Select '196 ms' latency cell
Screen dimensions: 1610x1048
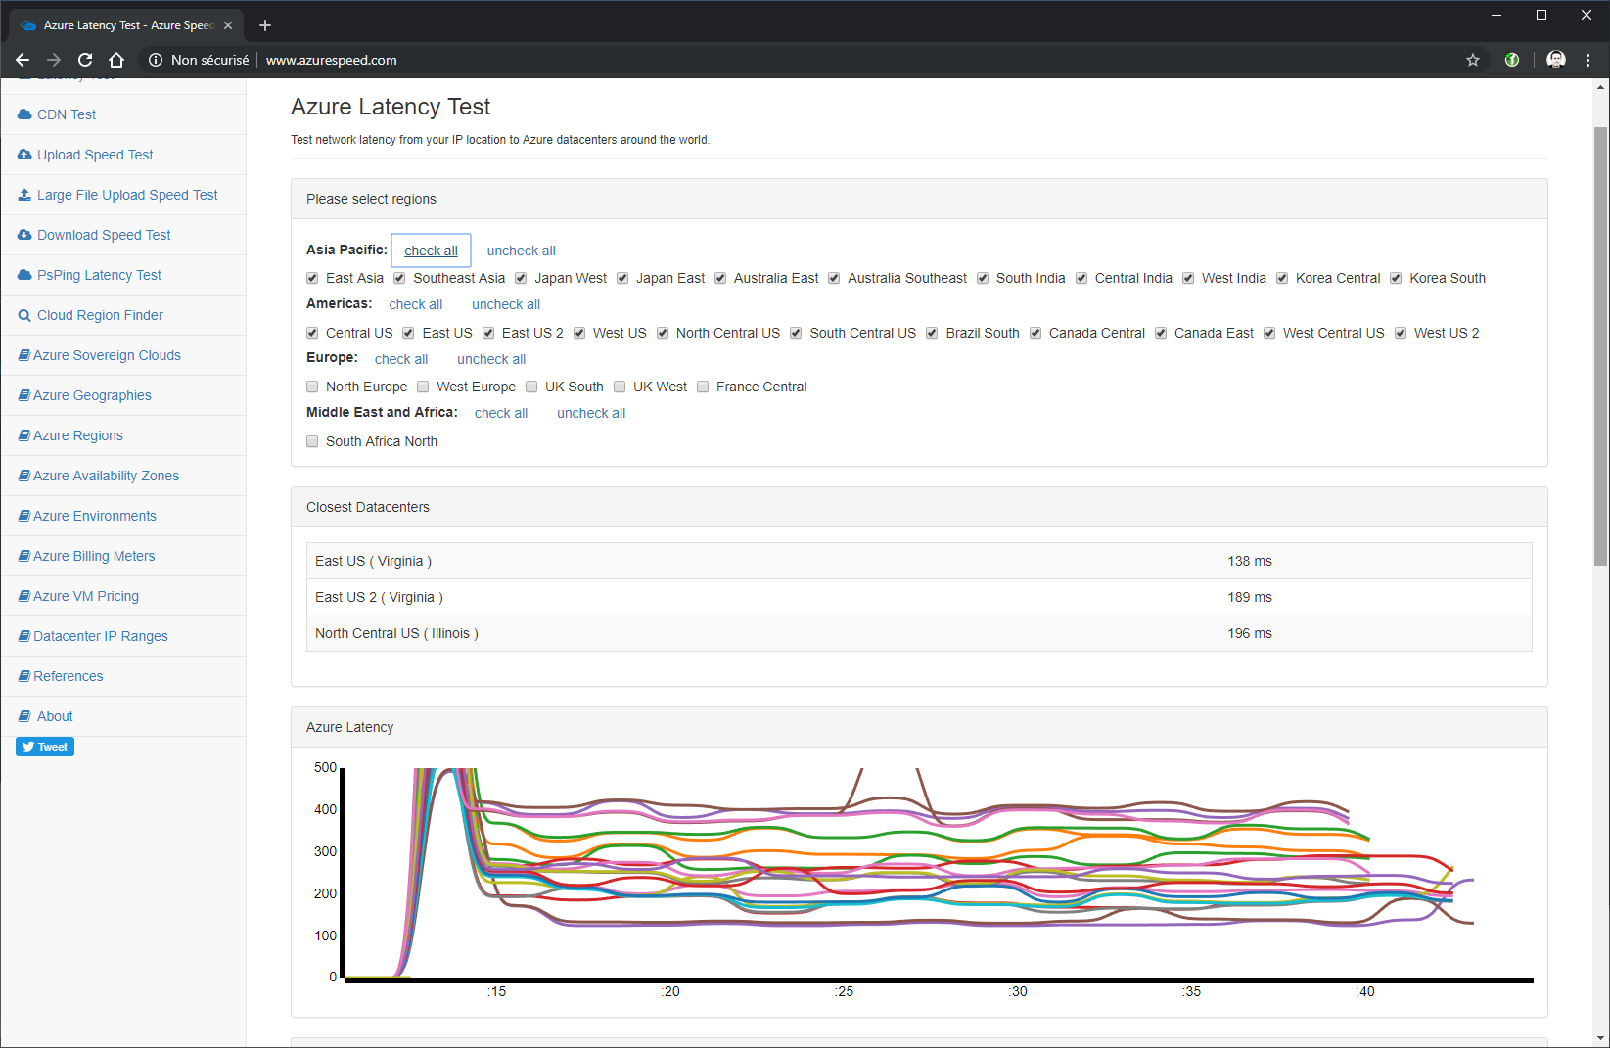1375,633
